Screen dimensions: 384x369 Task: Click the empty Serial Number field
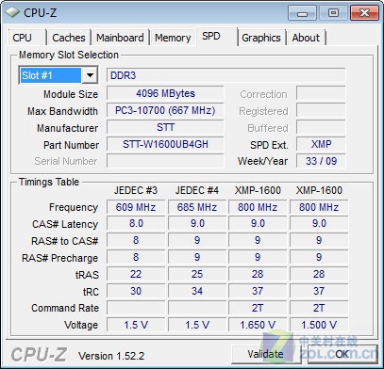pyautogui.click(x=165, y=161)
